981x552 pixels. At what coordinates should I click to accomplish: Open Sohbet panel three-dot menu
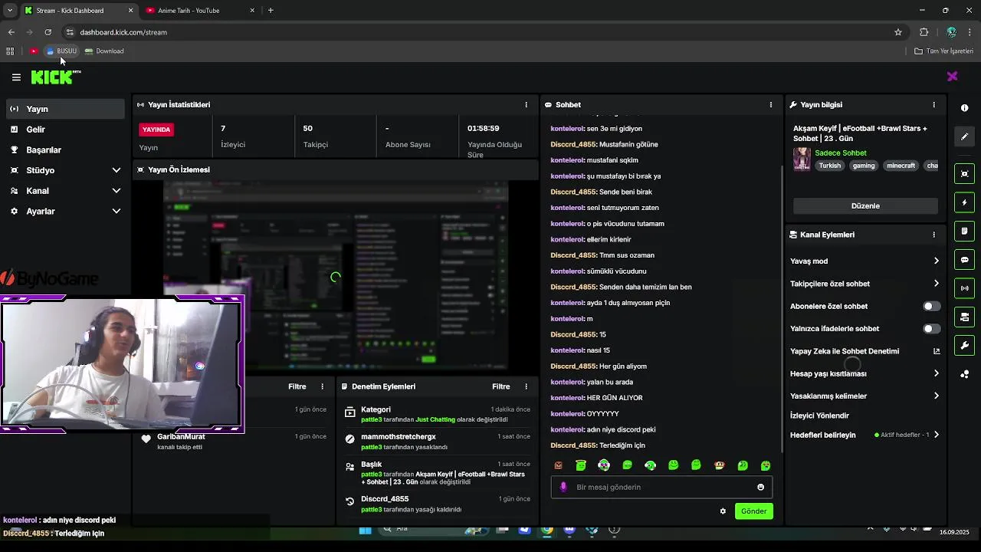(771, 105)
